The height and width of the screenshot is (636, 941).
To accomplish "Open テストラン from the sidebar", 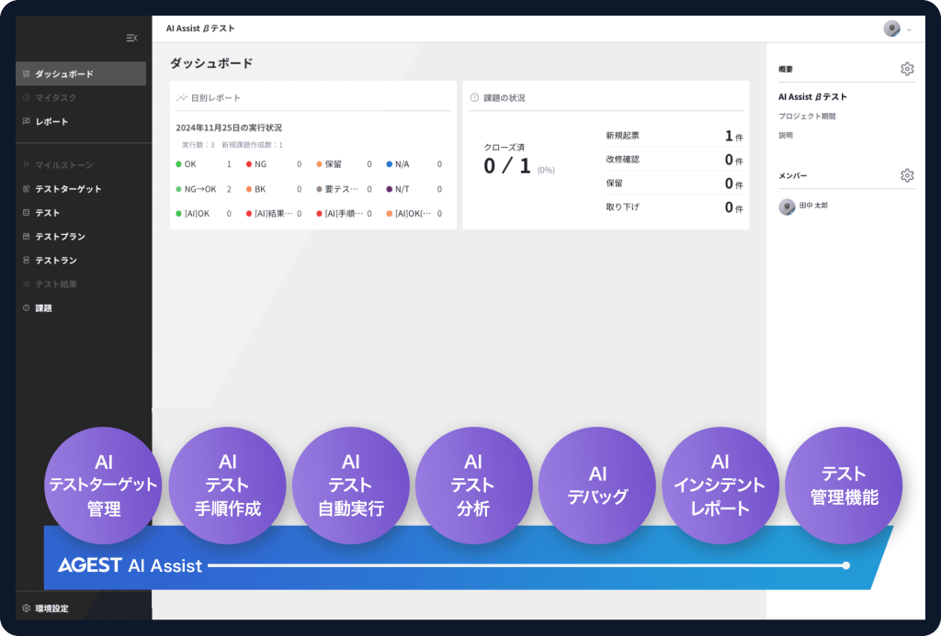I will [x=56, y=261].
